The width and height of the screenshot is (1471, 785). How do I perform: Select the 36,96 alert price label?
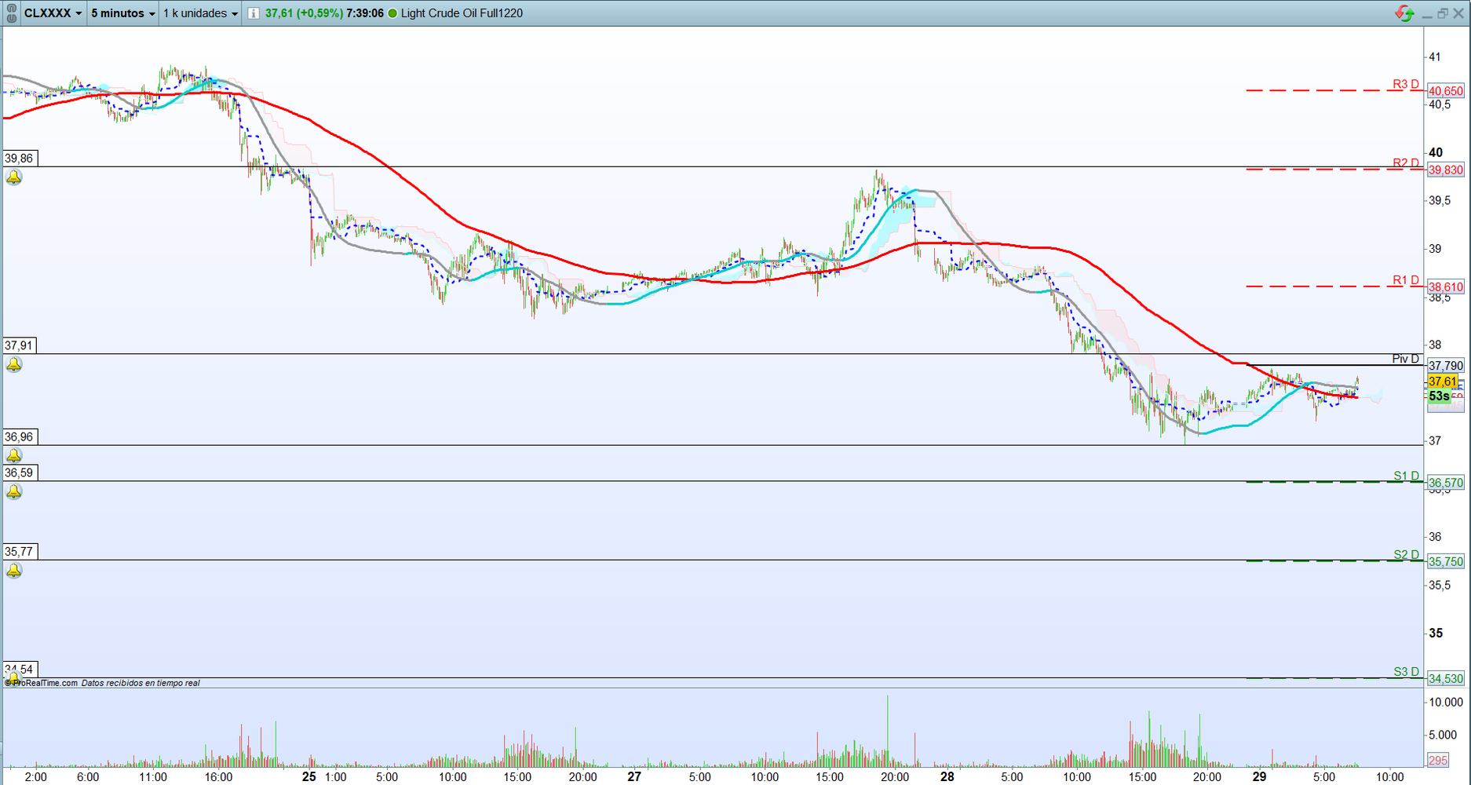[x=20, y=437]
